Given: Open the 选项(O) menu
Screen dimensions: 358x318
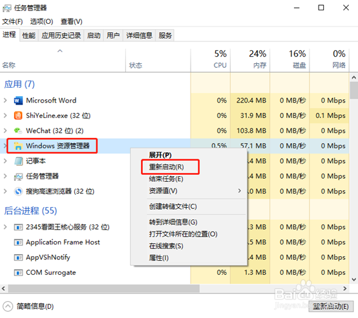Looking at the screenshot, I should 41,21.
